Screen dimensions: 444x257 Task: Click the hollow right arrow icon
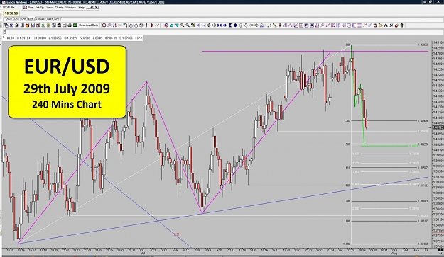pyautogui.click(x=256, y=25)
